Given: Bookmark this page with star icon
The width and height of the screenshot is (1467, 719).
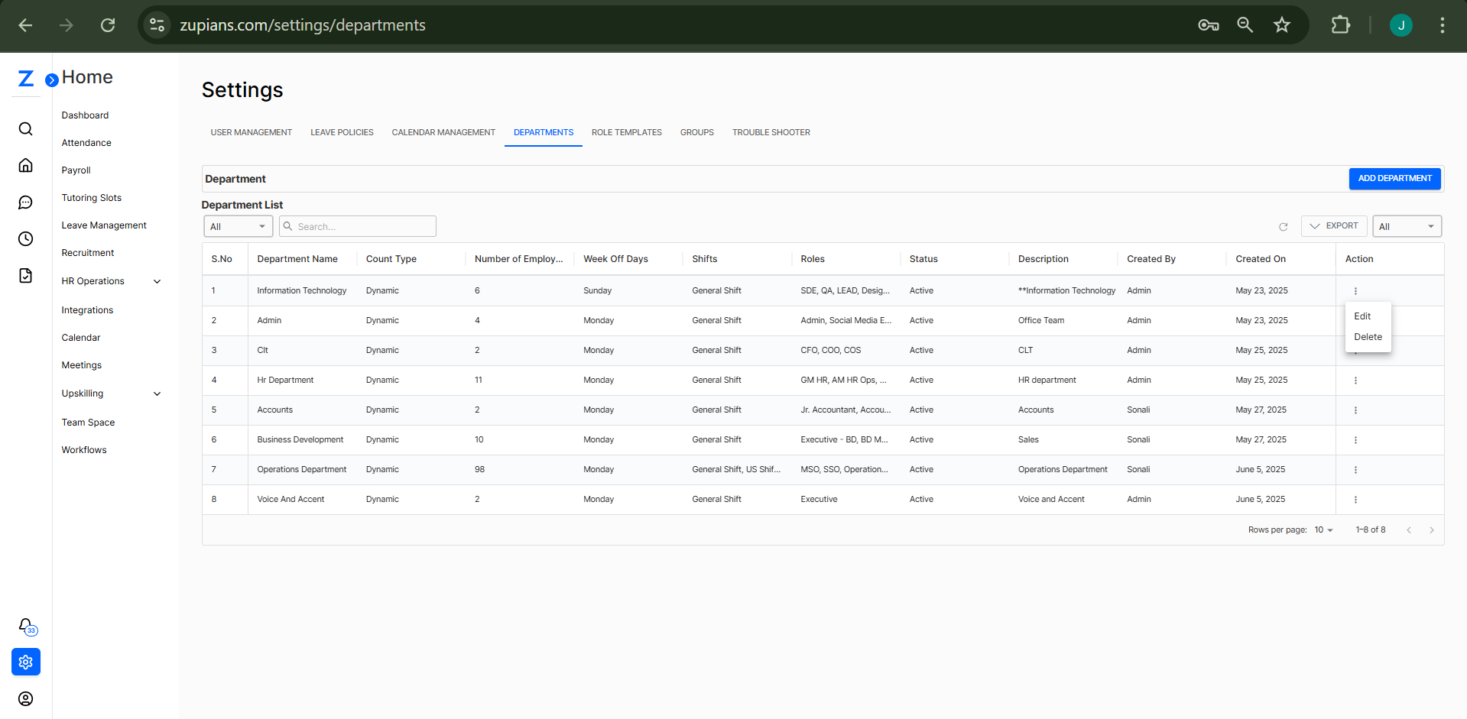Looking at the screenshot, I should coord(1281,25).
